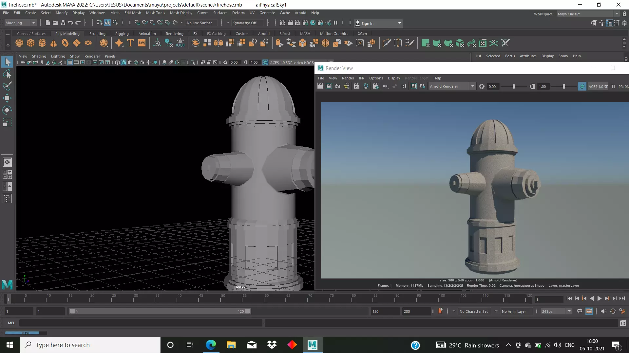Click the New Scene icon
This screenshot has width=629, height=353.
point(48,23)
